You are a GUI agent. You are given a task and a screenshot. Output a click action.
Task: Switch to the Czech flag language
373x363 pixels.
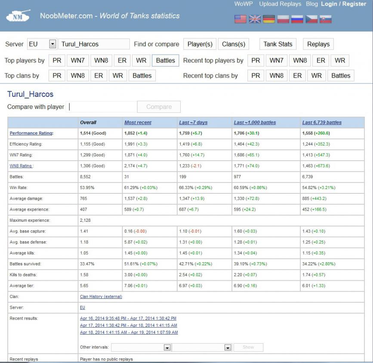(x=311, y=19)
